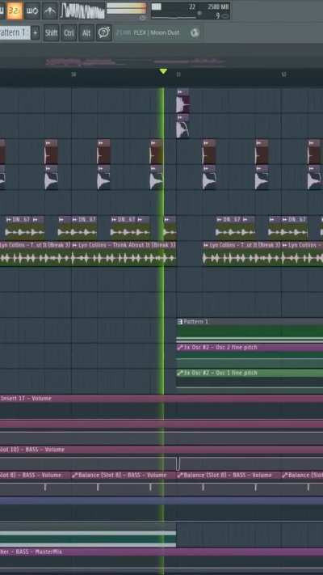The image size is (323, 575).
Task: Open the Pattern 1 clip menu icon
Action: coord(180,322)
